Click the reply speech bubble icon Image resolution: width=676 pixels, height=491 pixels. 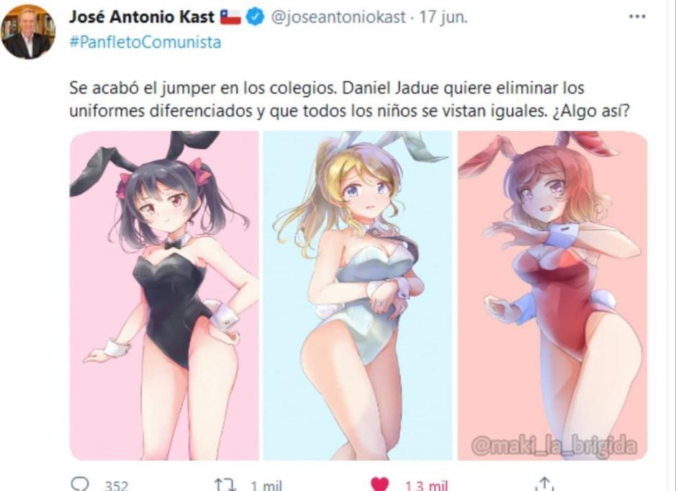point(79,484)
